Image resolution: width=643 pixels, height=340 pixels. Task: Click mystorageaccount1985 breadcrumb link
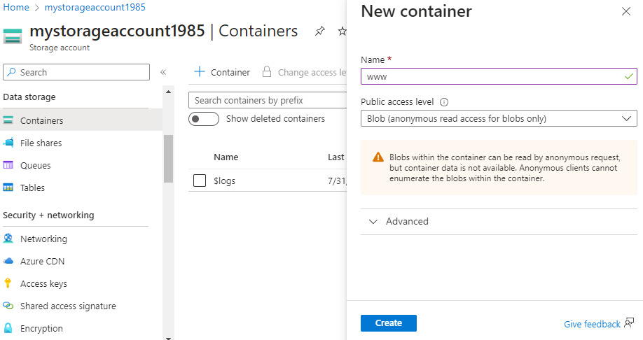[95, 7]
